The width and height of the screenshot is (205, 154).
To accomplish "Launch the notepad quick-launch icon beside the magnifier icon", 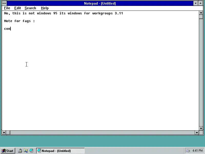I will point(31,151).
